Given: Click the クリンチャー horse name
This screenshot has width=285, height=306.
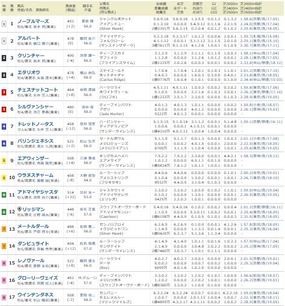Looking at the screenshot, I should pyautogui.click(x=31, y=56).
